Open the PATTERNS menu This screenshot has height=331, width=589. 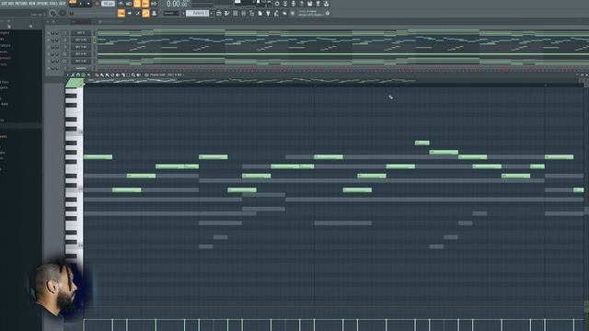coord(21,3)
